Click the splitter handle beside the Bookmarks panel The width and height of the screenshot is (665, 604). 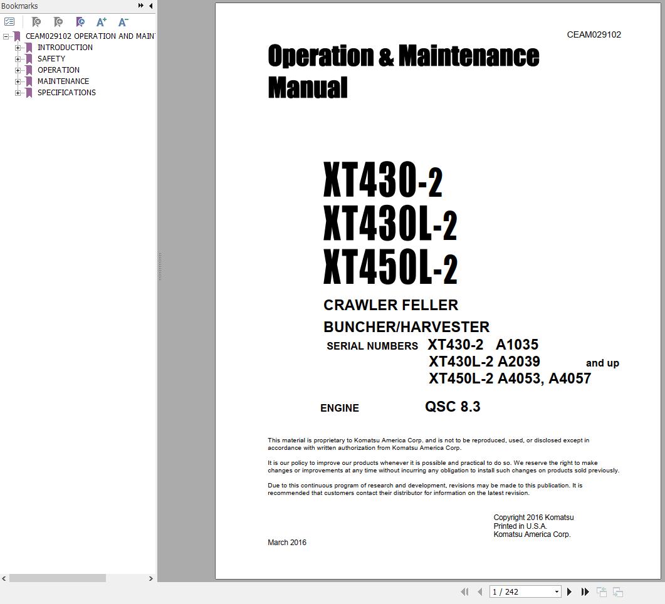click(x=160, y=266)
